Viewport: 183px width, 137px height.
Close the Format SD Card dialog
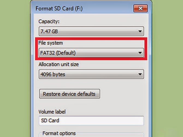tap(140, 8)
